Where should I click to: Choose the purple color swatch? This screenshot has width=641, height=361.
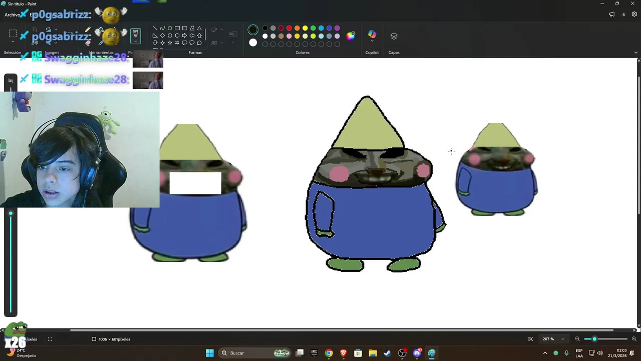(337, 28)
